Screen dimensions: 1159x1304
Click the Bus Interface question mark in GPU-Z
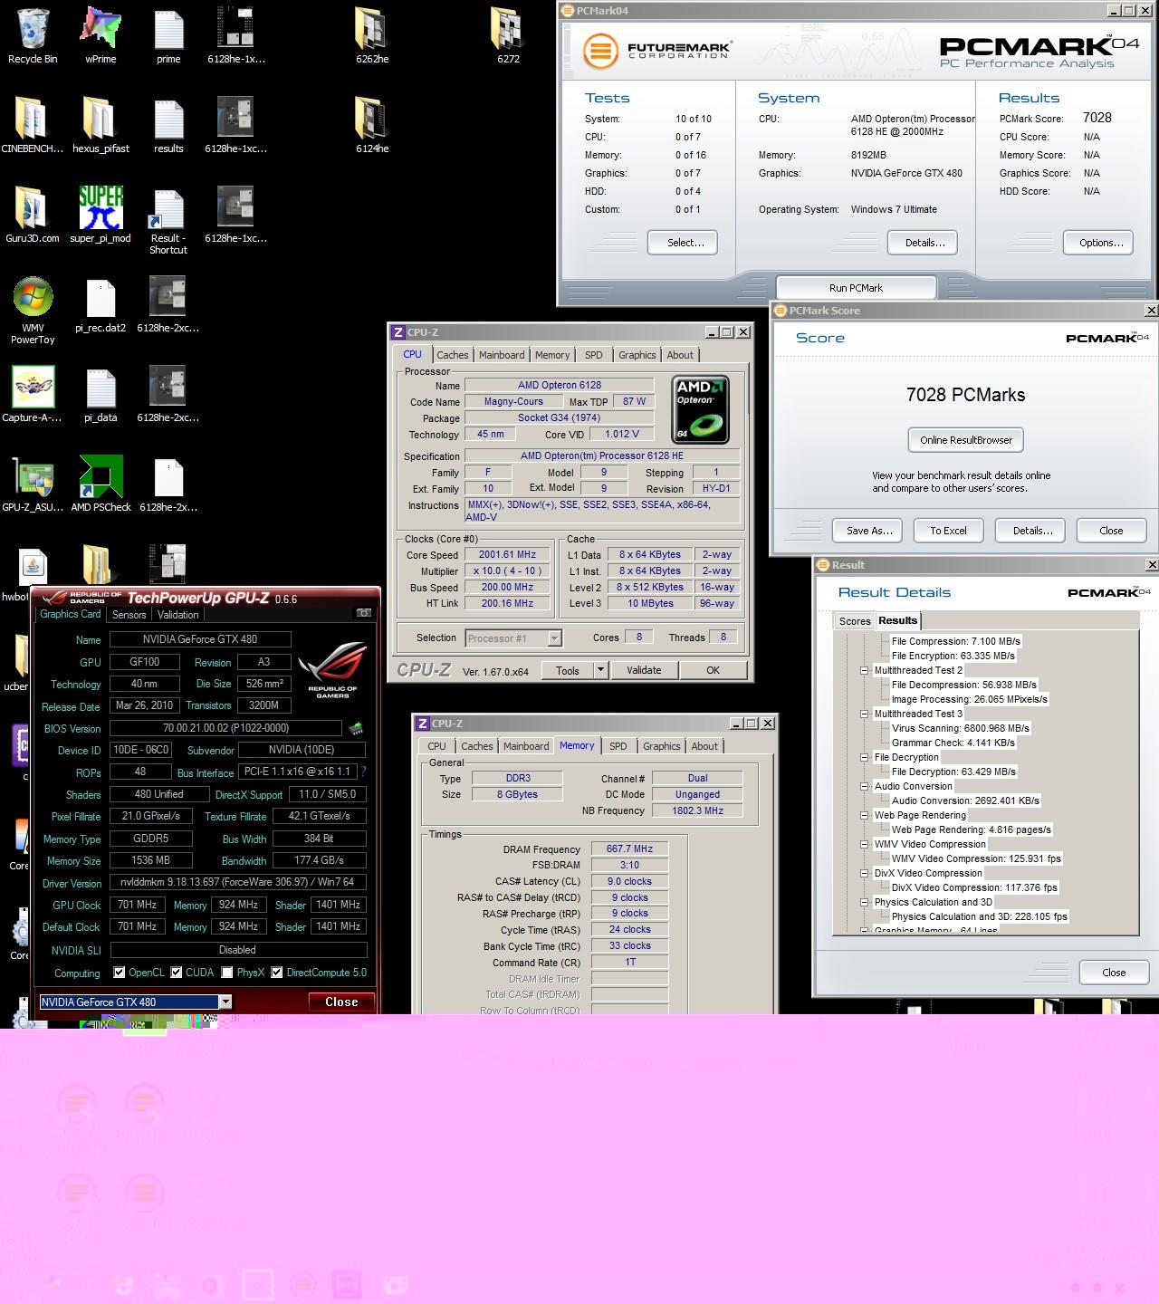pos(363,772)
